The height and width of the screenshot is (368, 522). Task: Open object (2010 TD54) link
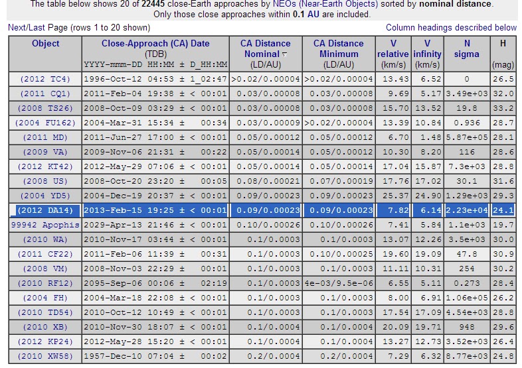click(x=45, y=312)
